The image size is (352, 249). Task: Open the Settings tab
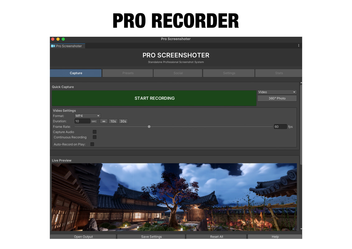pos(229,73)
